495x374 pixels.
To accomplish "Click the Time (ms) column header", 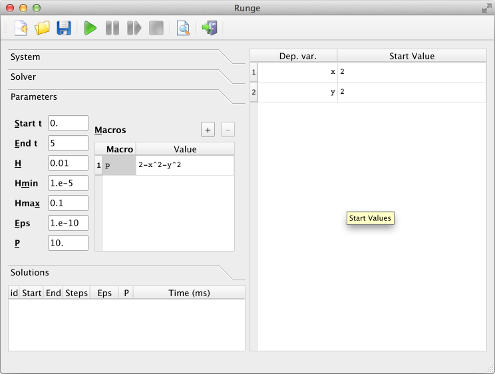I will point(189,293).
